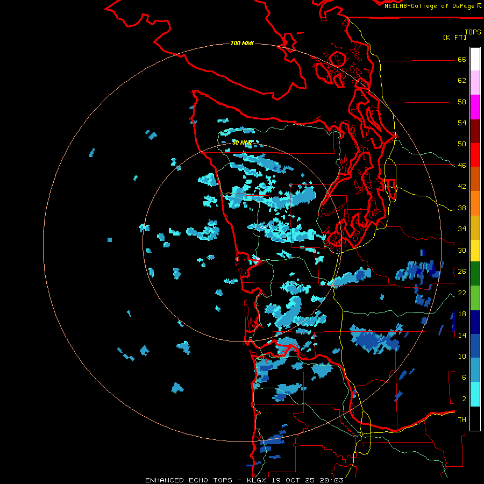Viewport: 484px width, 484px height.
Task: Click the TH threshold legend label
Action: pyautogui.click(x=462, y=419)
